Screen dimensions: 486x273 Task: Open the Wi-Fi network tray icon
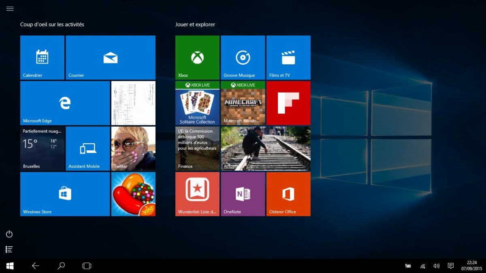pyautogui.click(x=422, y=266)
